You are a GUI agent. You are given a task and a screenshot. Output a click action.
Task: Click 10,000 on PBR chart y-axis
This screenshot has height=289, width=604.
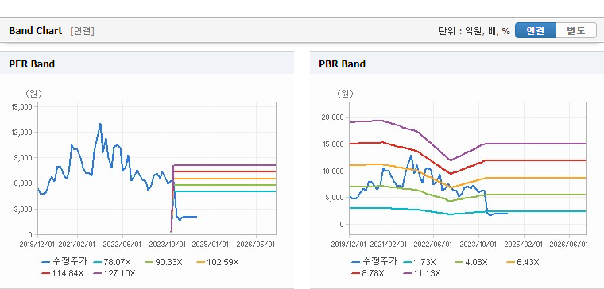pos(334,171)
